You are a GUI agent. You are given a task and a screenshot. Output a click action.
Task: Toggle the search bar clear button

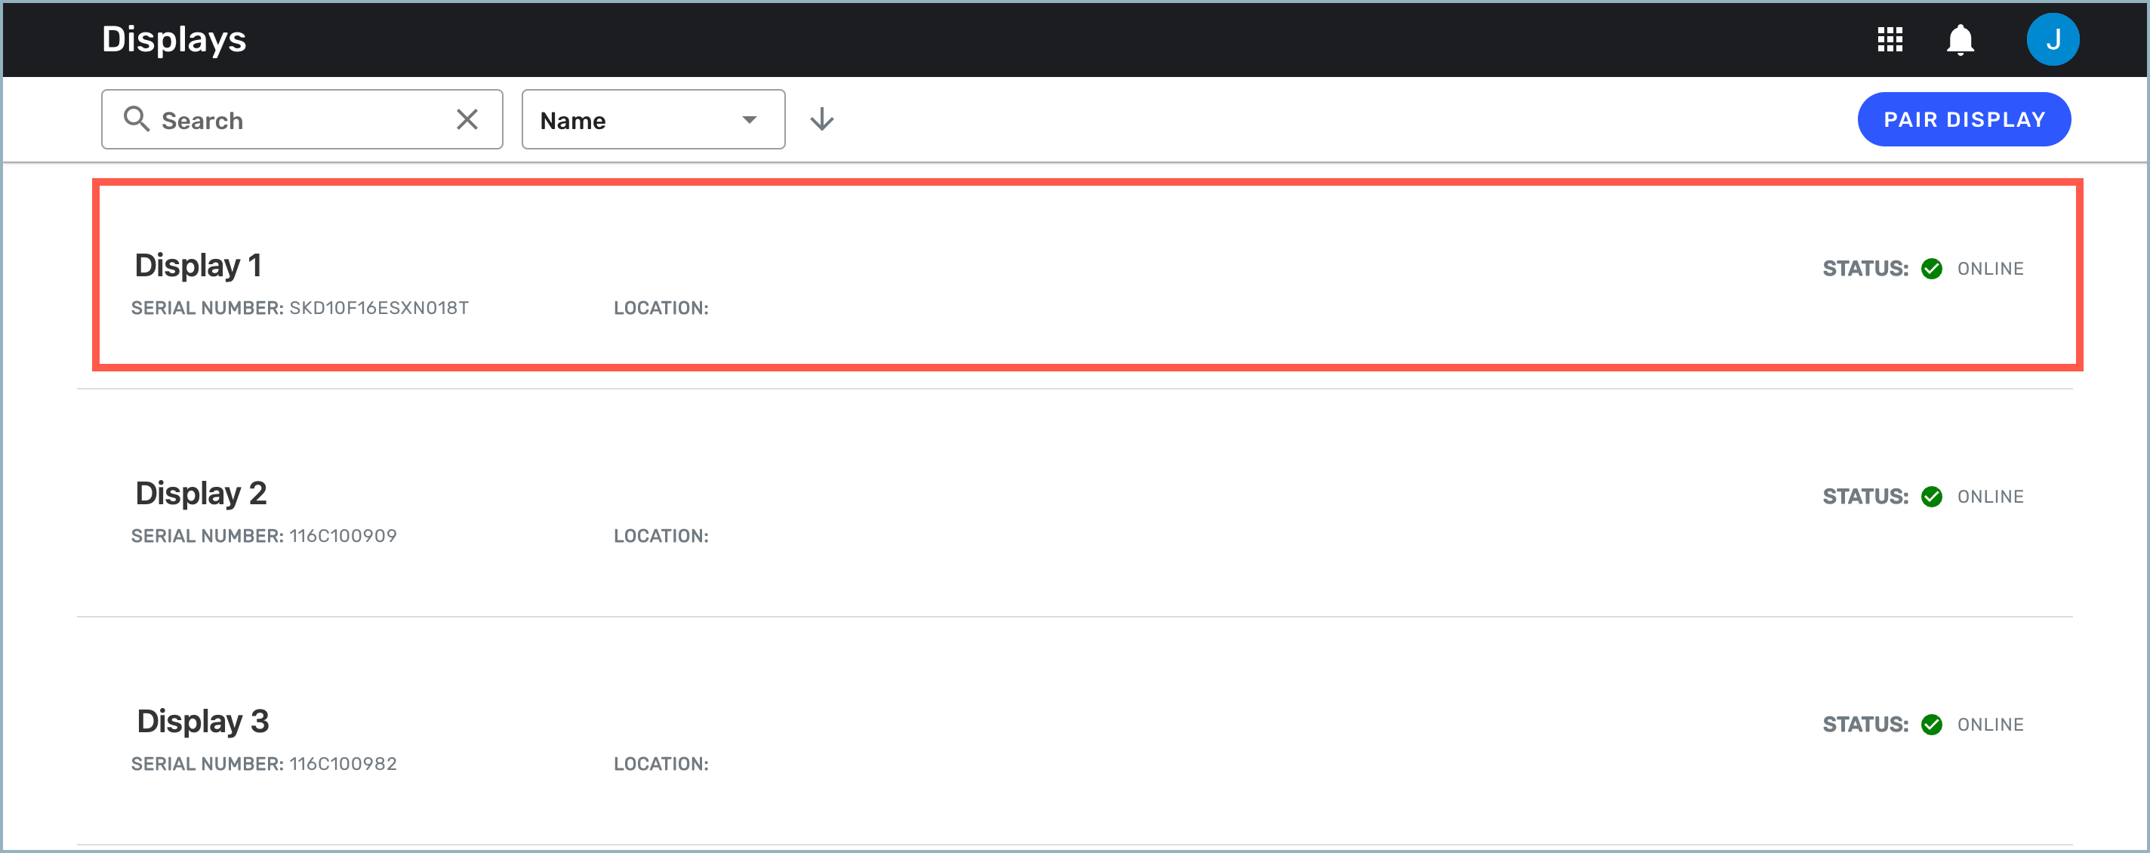tap(467, 119)
